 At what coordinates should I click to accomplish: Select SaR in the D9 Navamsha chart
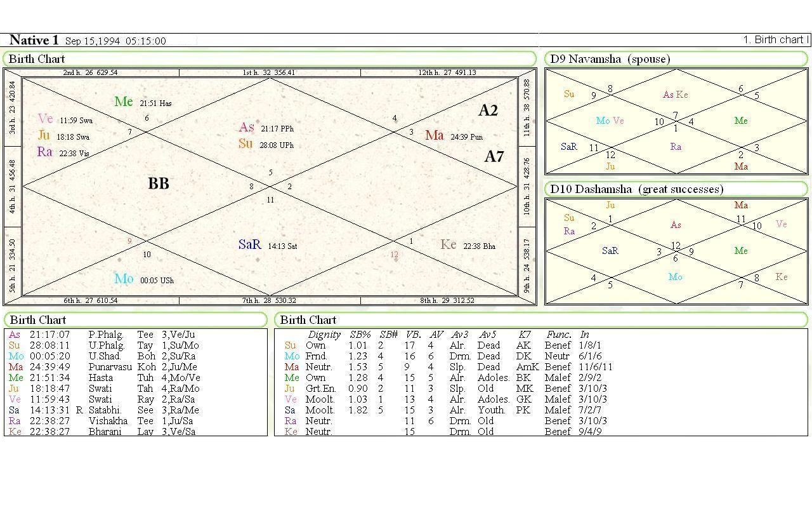[x=569, y=147]
